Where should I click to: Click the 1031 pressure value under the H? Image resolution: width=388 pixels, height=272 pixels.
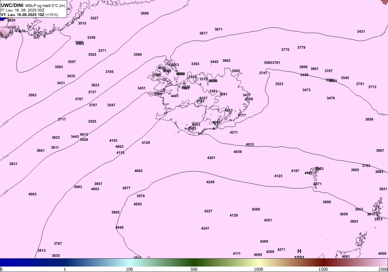299,257
